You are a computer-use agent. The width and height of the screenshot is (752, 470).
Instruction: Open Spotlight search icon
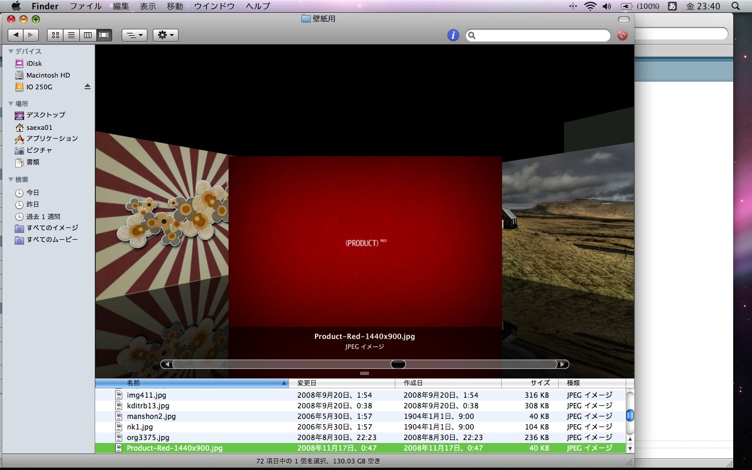click(736, 6)
